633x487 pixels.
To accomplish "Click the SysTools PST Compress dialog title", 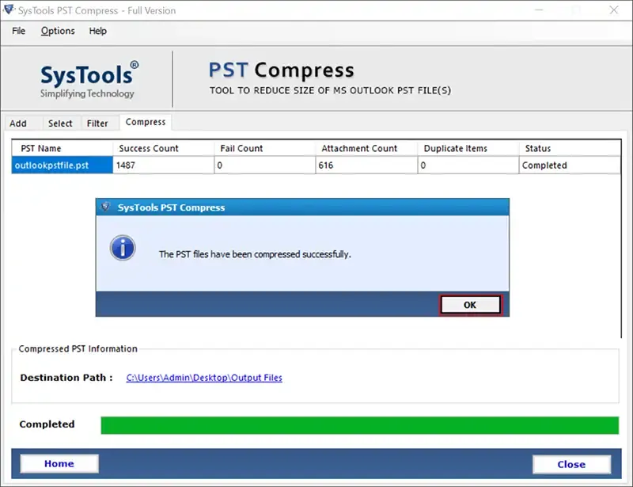I will (x=171, y=207).
